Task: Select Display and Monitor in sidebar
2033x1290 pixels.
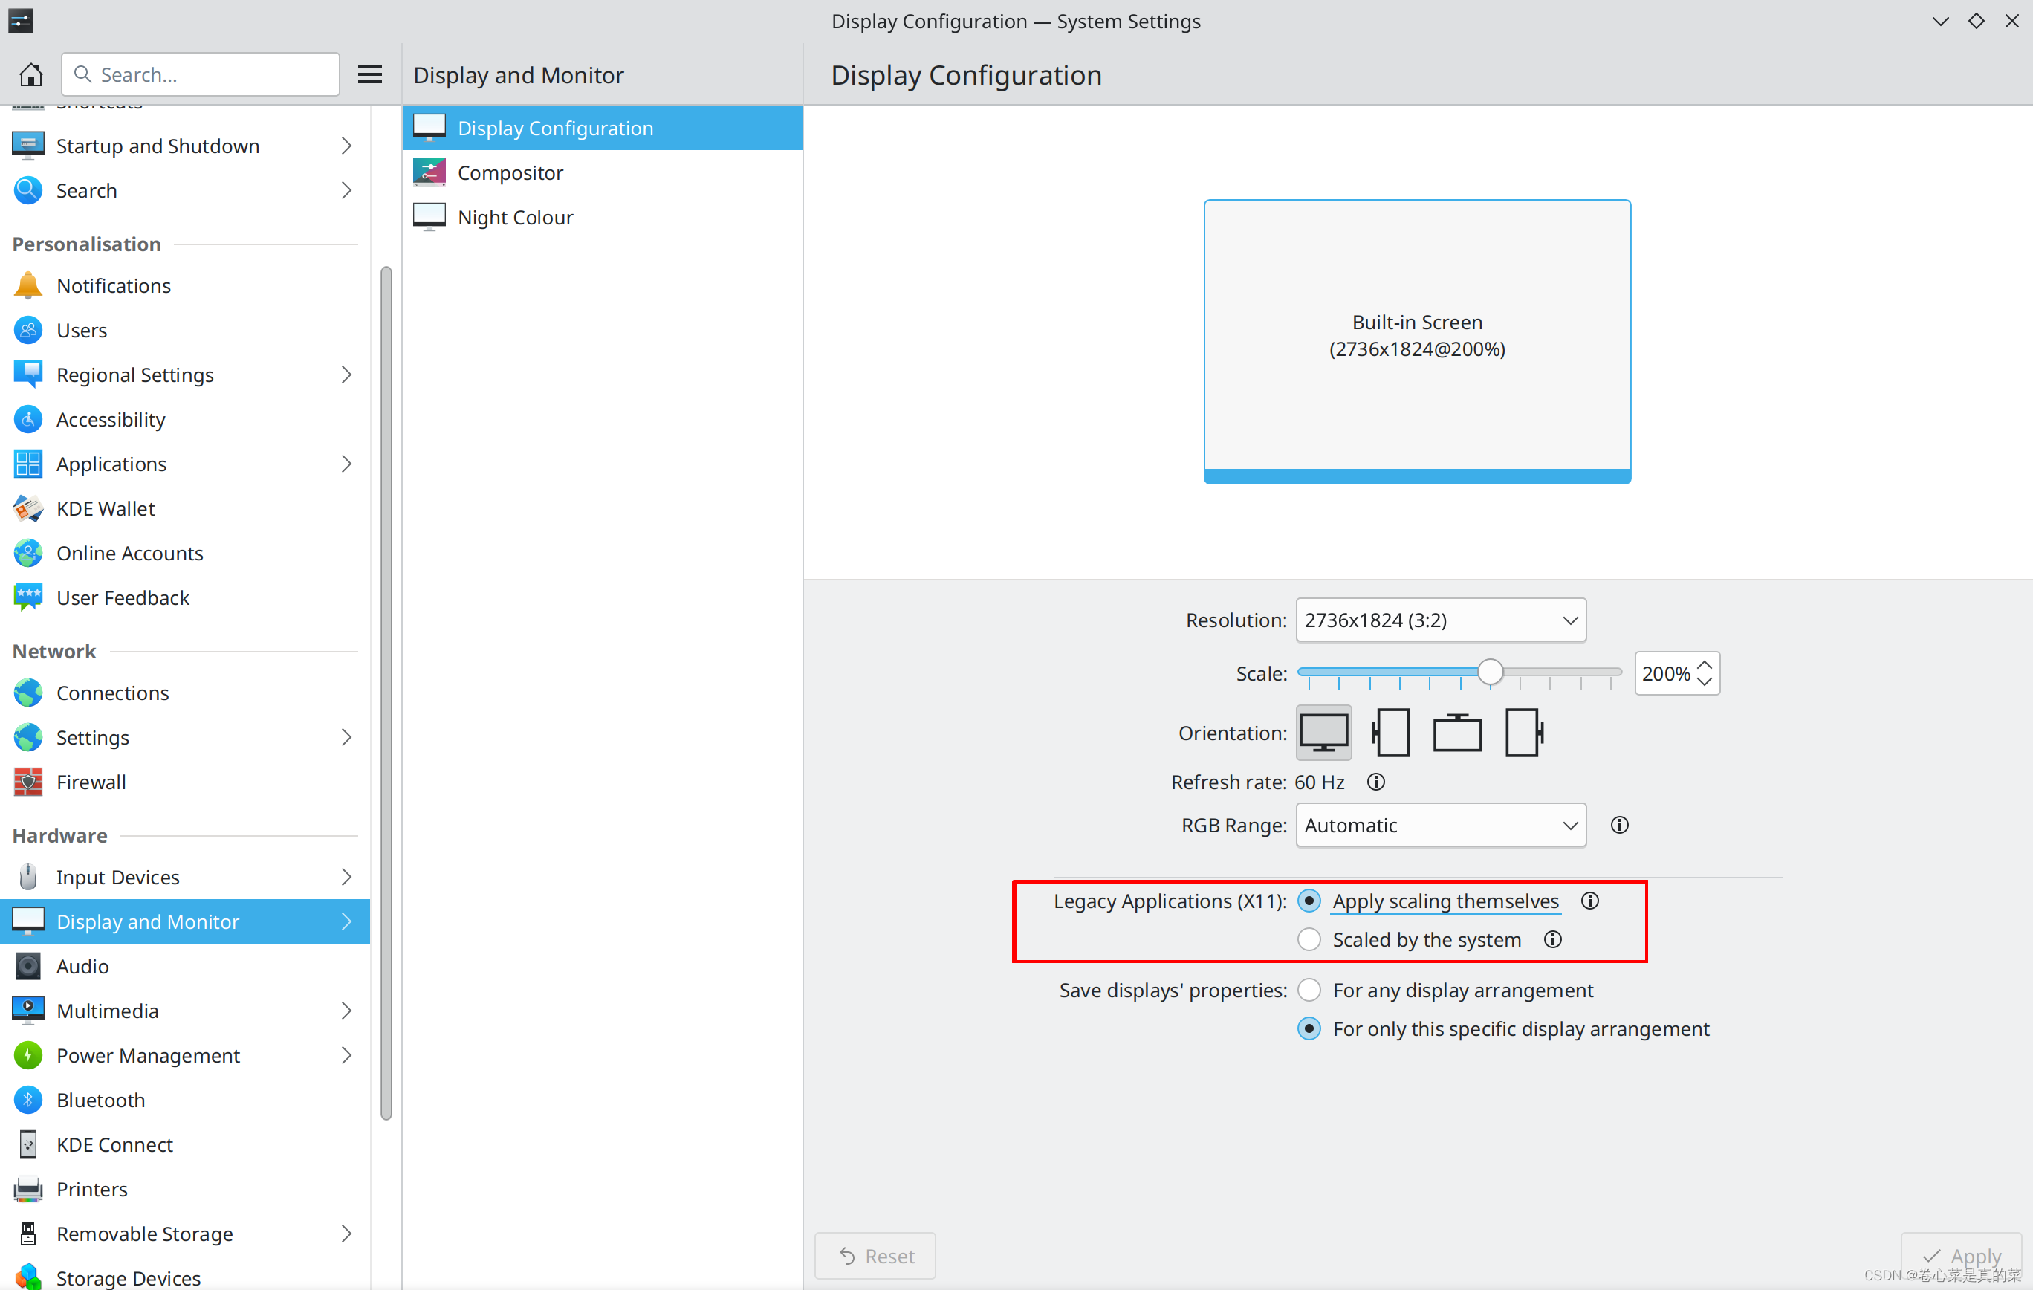Action: coord(185,922)
